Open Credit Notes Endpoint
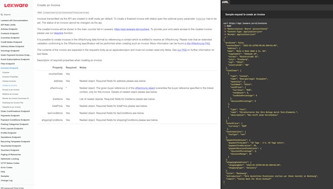Screen dimensions: 333x189 11,42
